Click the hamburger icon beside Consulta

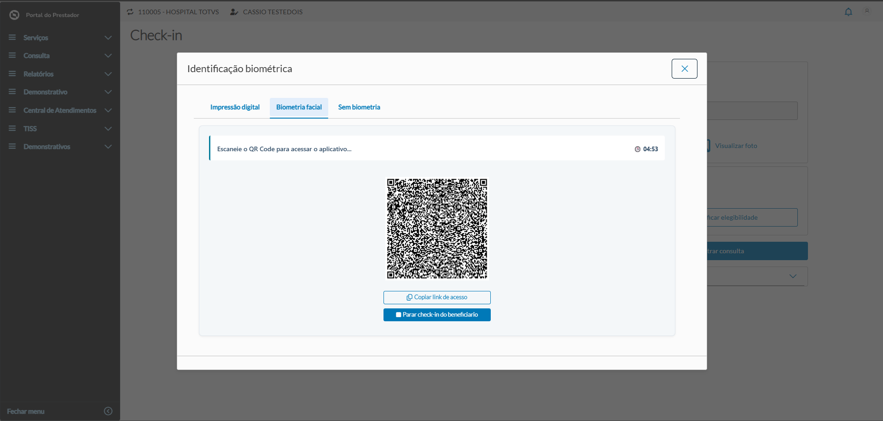coord(12,56)
